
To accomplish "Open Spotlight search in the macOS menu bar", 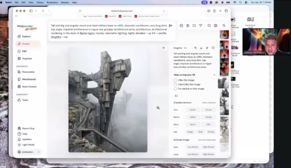I will pyautogui.click(x=240, y=2).
